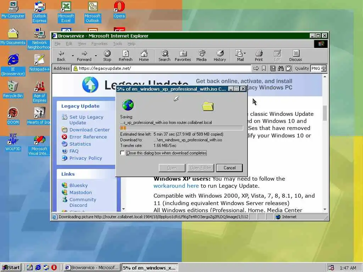Click the Quality PNG value field
This screenshot has height=272, width=363.
coord(316,68)
